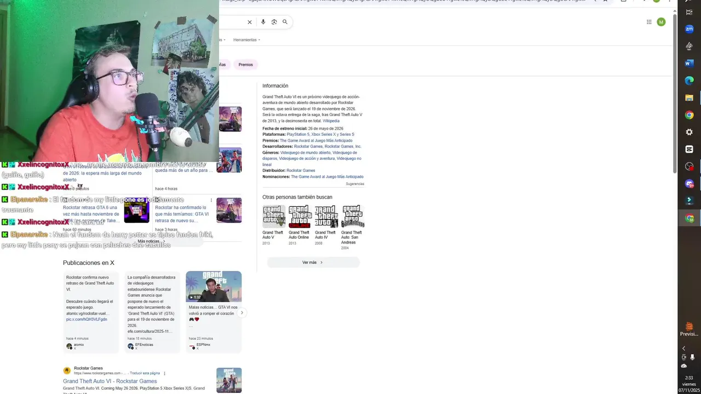The image size is (701, 394).
Task: Open Windows Settings gear in the taskbar
Action: [689, 132]
